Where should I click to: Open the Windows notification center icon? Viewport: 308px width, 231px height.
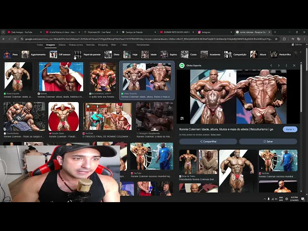click(303, 199)
